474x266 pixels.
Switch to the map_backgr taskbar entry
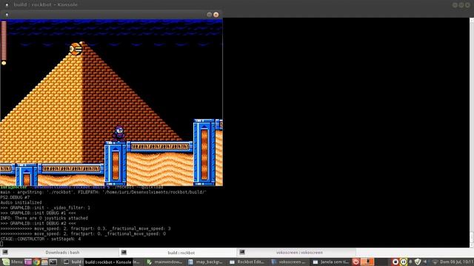pyautogui.click(x=206, y=262)
